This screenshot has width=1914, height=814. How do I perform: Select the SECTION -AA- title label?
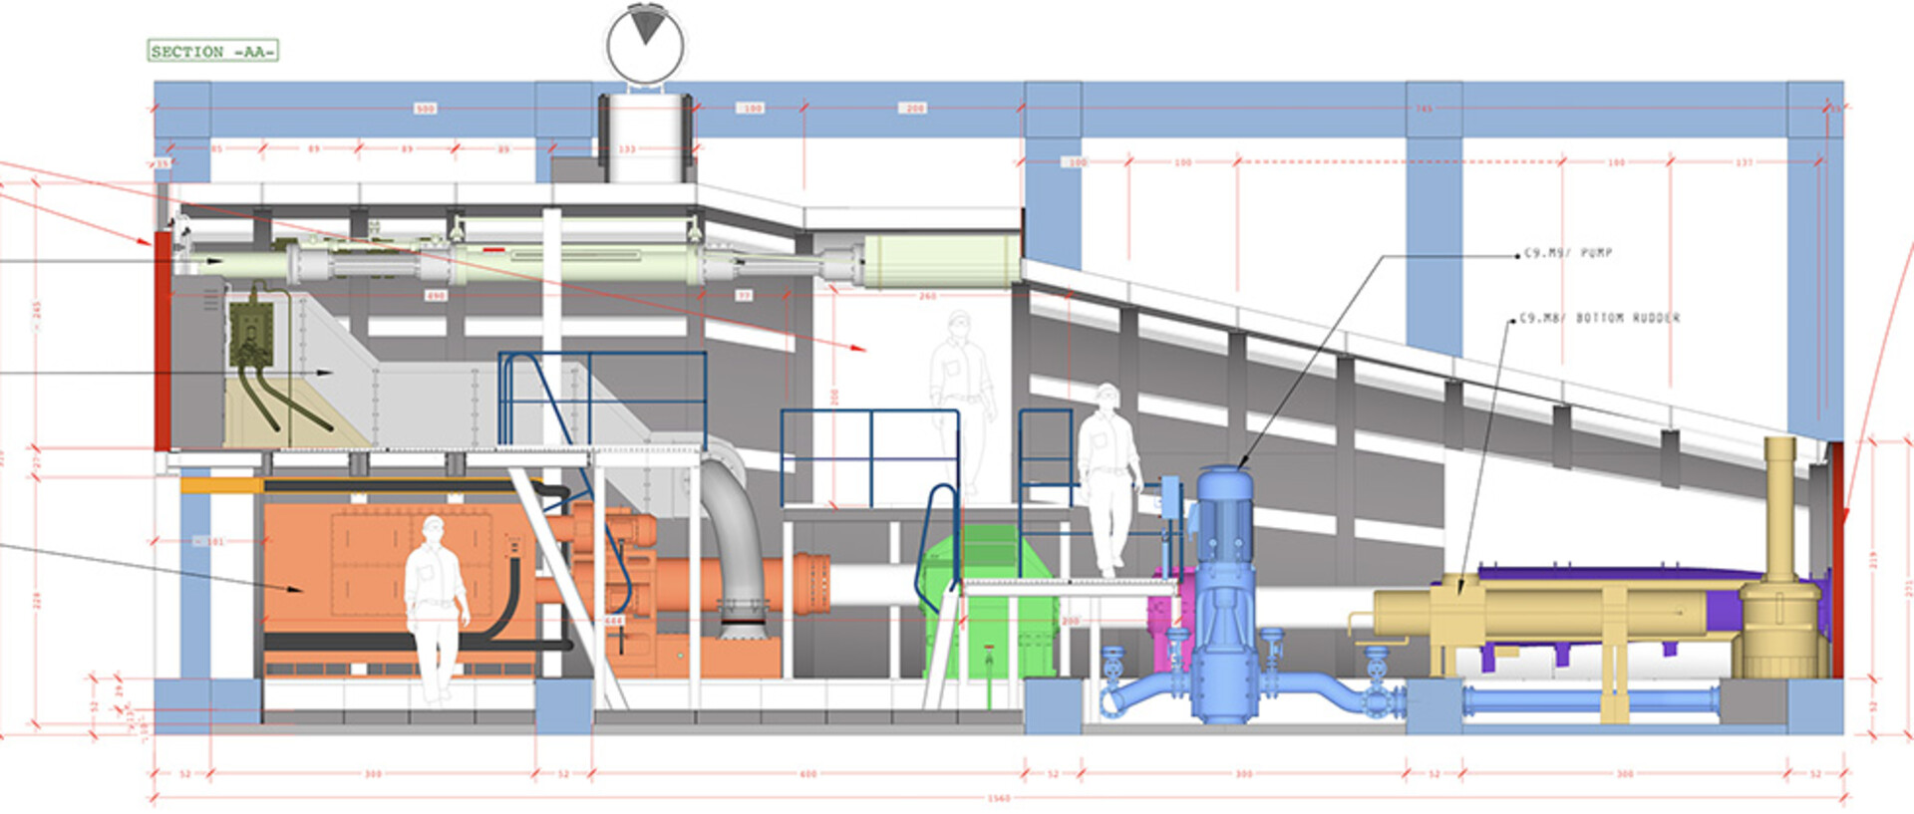pyautogui.click(x=213, y=51)
